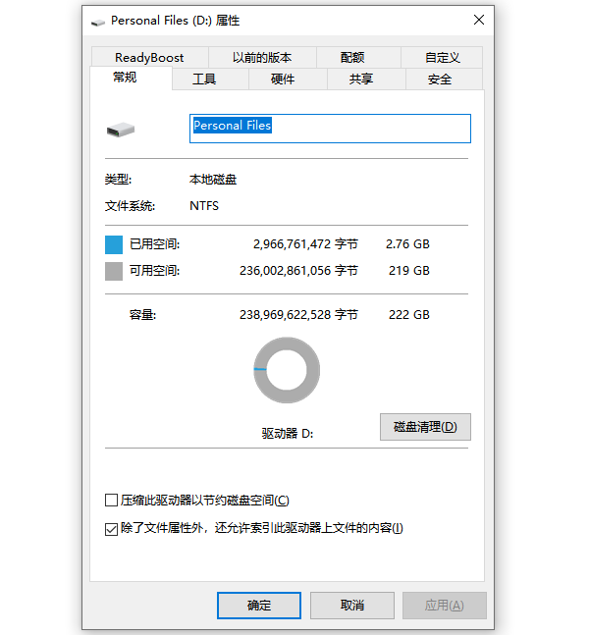Open the 以前的版本 tab
Screen dimensions: 589x635
(x=262, y=57)
